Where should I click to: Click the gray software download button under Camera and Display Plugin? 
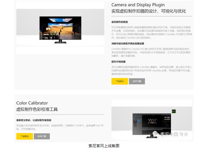(x=137, y=81)
